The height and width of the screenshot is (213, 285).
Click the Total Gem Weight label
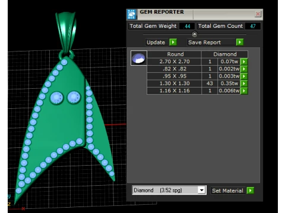point(153,26)
